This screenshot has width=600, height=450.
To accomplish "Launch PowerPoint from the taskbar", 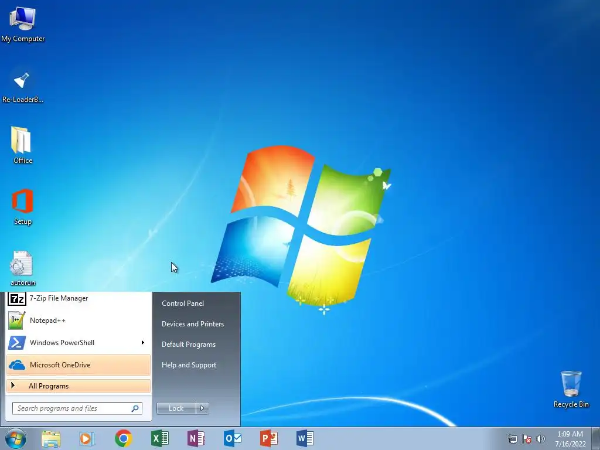I will (268, 438).
